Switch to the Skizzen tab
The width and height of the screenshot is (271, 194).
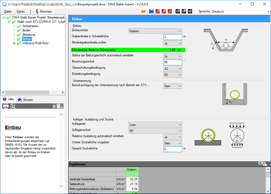[x=25, y=100]
